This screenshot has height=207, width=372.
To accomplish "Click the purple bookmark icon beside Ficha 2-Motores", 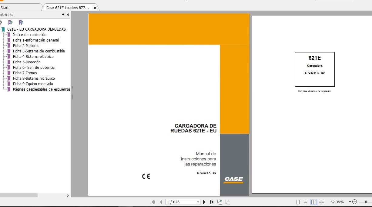I will (9, 46).
